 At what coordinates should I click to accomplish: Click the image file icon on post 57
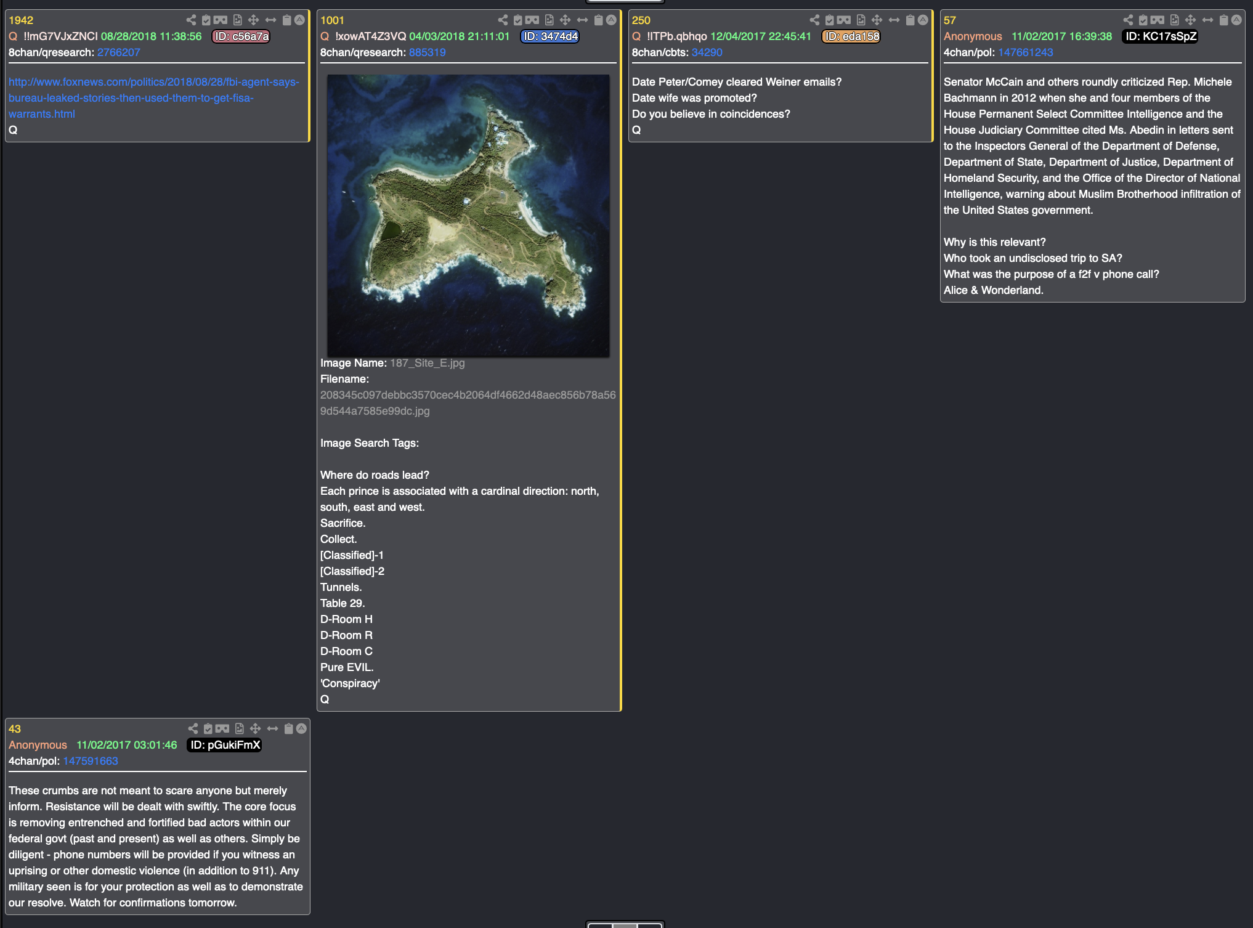point(1175,20)
